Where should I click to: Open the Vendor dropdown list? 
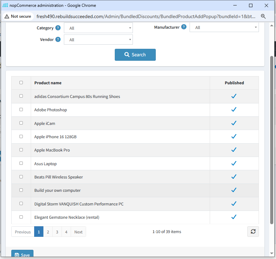click(x=98, y=40)
